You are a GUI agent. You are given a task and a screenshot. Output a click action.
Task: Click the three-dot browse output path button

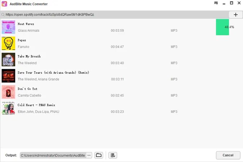coord(89,155)
